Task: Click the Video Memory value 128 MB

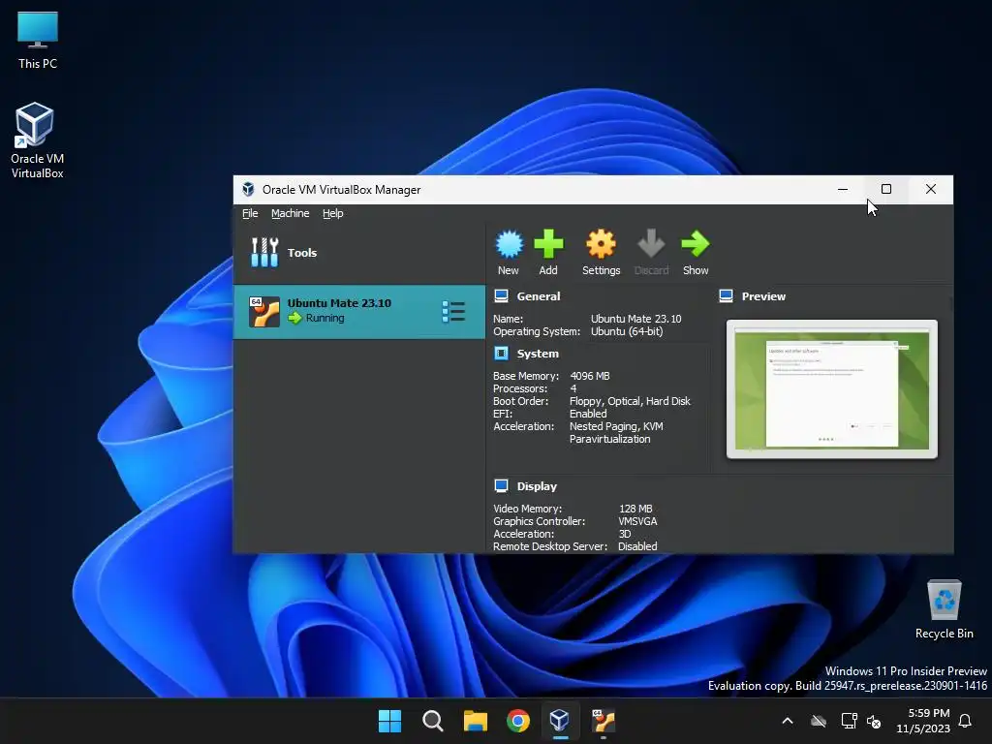Action: [x=635, y=509]
